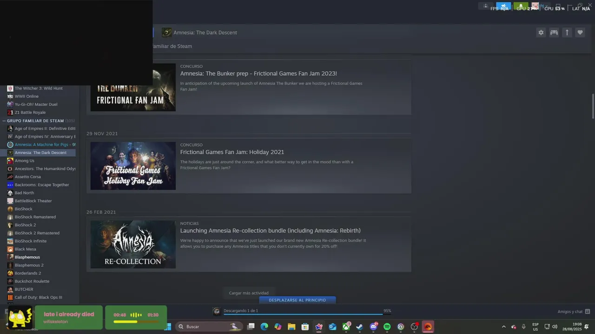This screenshot has width=595, height=334.
Task: Open Steam icon in taskbar
Action: pos(360,327)
